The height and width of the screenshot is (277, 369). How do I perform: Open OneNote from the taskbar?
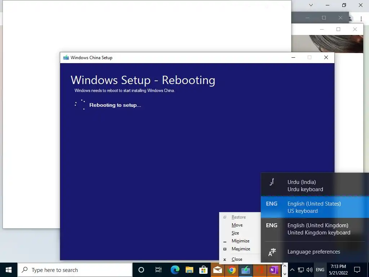[274, 270]
